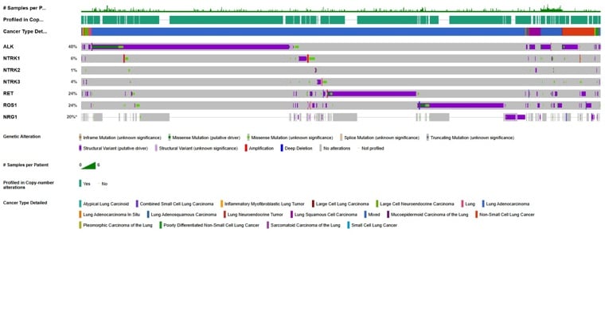The width and height of the screenshot is (605, 330).
Task: Click the red Amplification legend icon
Action: point(246,148)
